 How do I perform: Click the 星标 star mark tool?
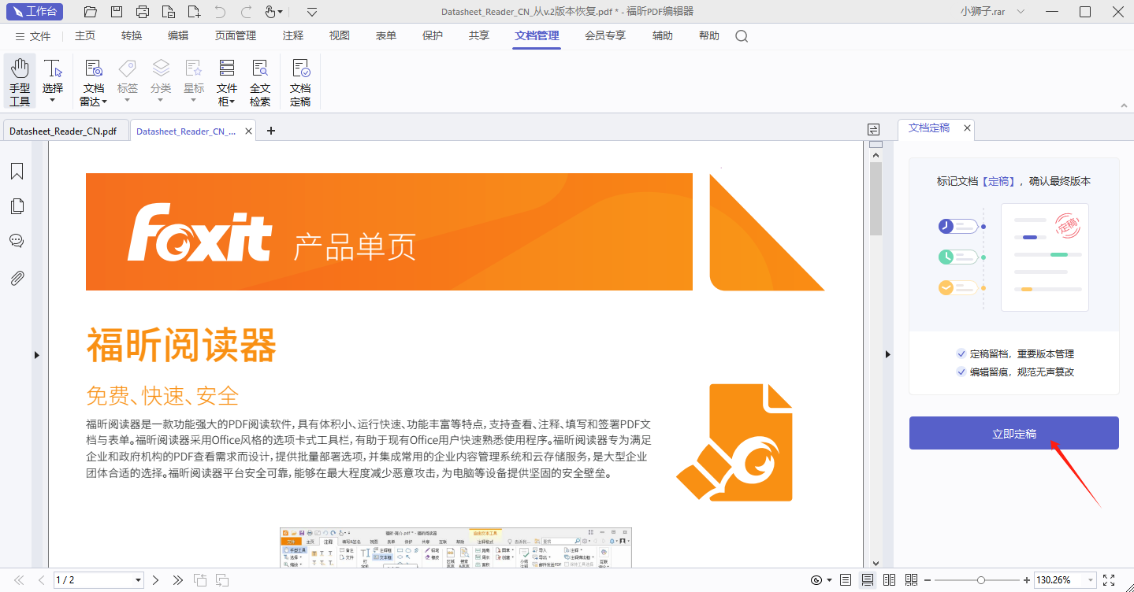194,81
